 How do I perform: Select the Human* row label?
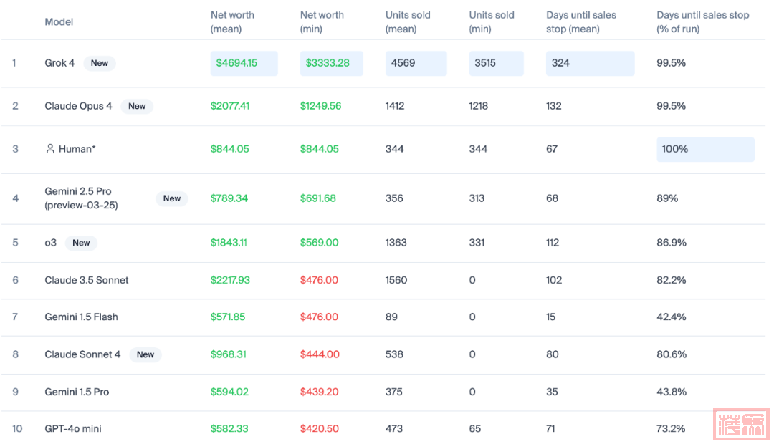(77, 148)
